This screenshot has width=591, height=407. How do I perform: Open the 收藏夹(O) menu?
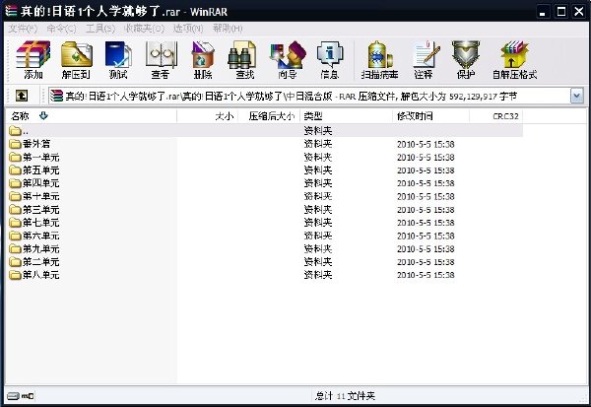point(144,29)
